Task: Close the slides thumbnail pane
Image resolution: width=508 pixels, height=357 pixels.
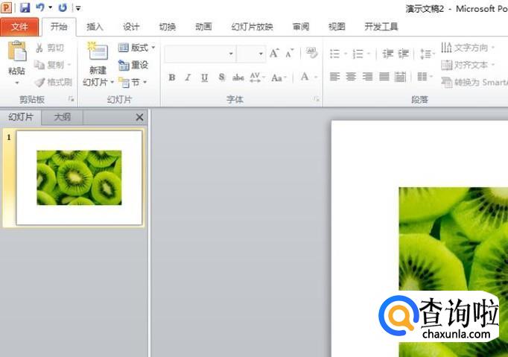Action: pos(139,117)
